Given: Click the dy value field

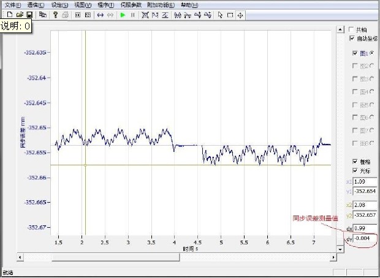Looking at the screenshot, I should [x=365, y=239].
